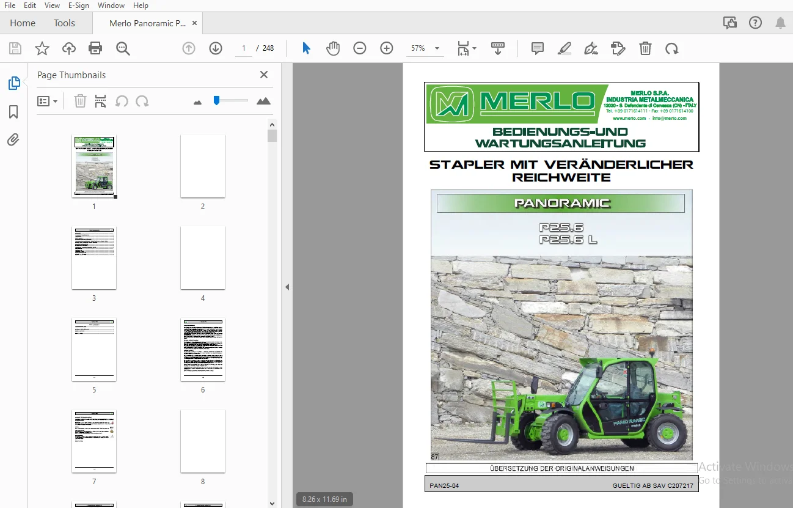Open the Edit menu
This screenshot has height=508, width=793.
tap(30, 6)
